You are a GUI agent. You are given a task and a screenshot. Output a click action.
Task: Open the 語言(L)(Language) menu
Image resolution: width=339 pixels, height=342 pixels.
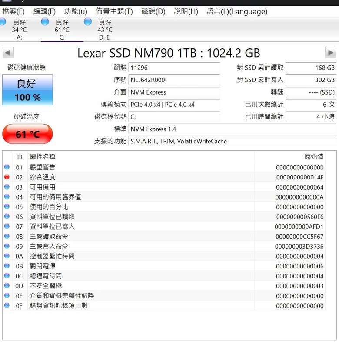[237, 11]
